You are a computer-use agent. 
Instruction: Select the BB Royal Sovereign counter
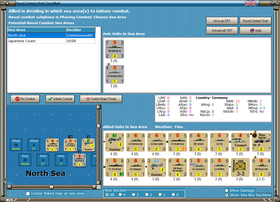pos(177,167)
